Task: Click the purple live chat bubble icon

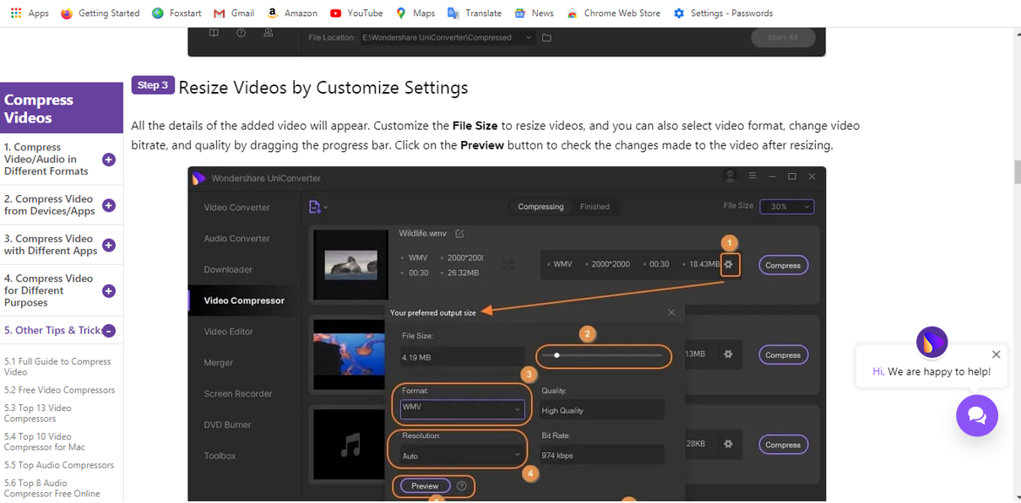Action: [976, 415]
